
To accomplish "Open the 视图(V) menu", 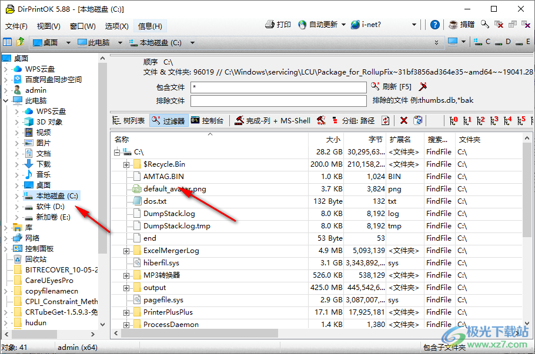I will pos(48,26).
